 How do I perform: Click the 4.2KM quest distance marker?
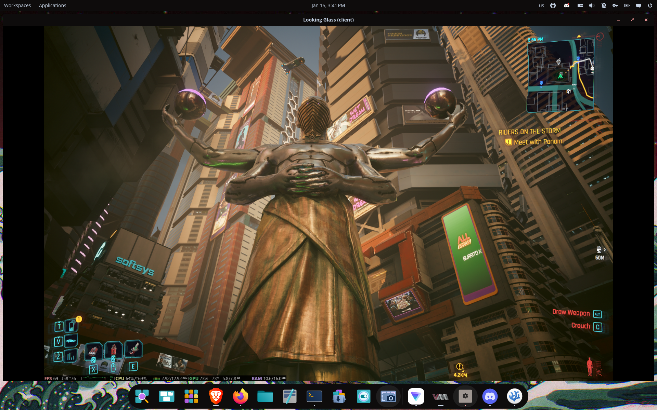point(460,371)
